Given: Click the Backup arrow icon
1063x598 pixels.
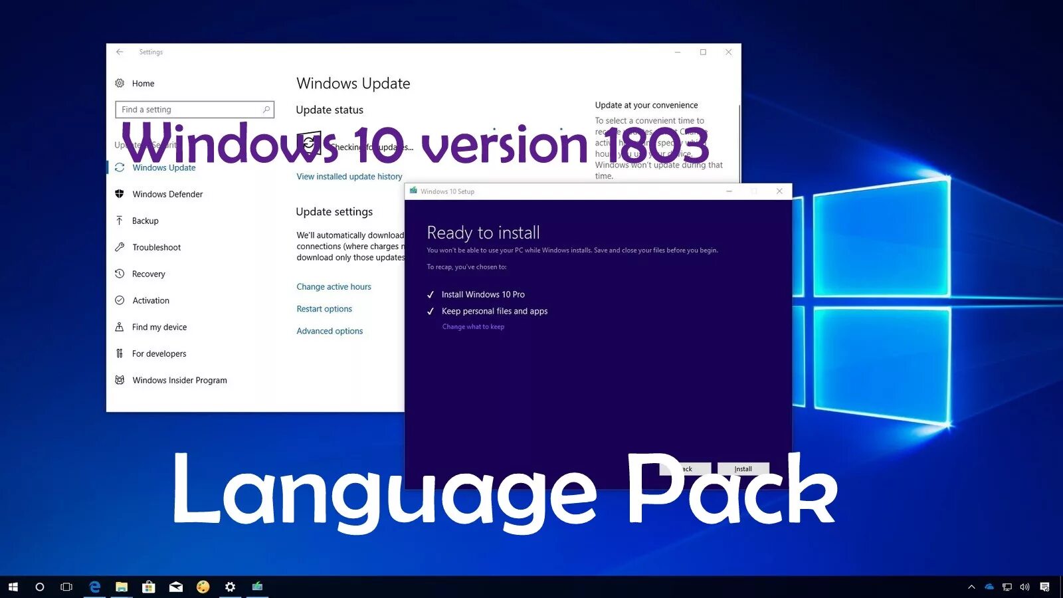Looking at the screenshot, I should click(x=120, y=221).
